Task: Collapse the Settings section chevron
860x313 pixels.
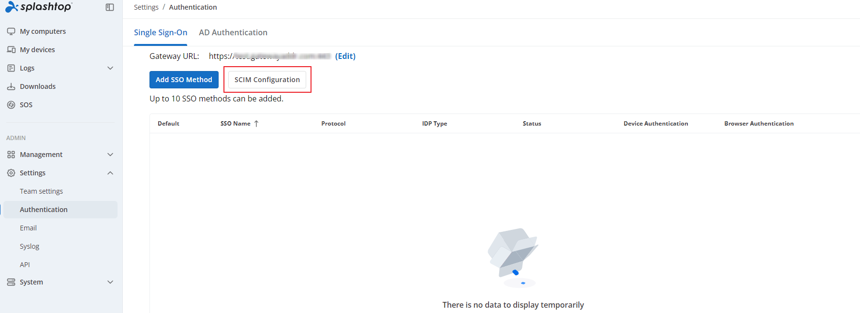Action: click(110, 173)
